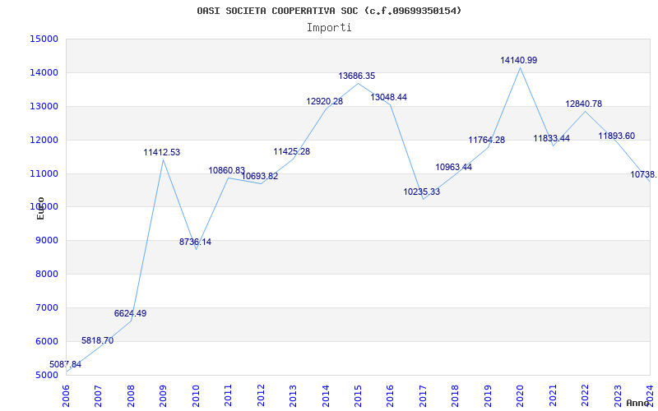Click the y-axis tick 15000
The height and width of the screenshot is (411, 658).
point(44,39)
